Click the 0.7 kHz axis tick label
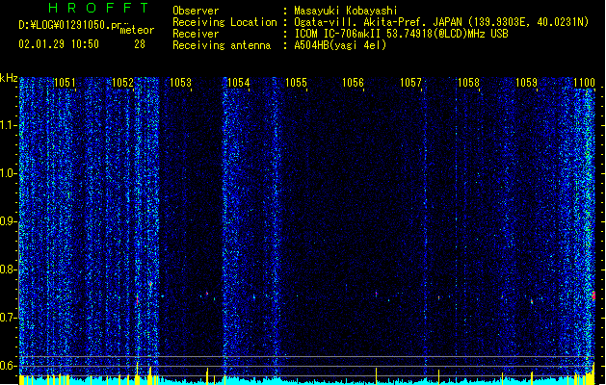 [x=9, y=318]
